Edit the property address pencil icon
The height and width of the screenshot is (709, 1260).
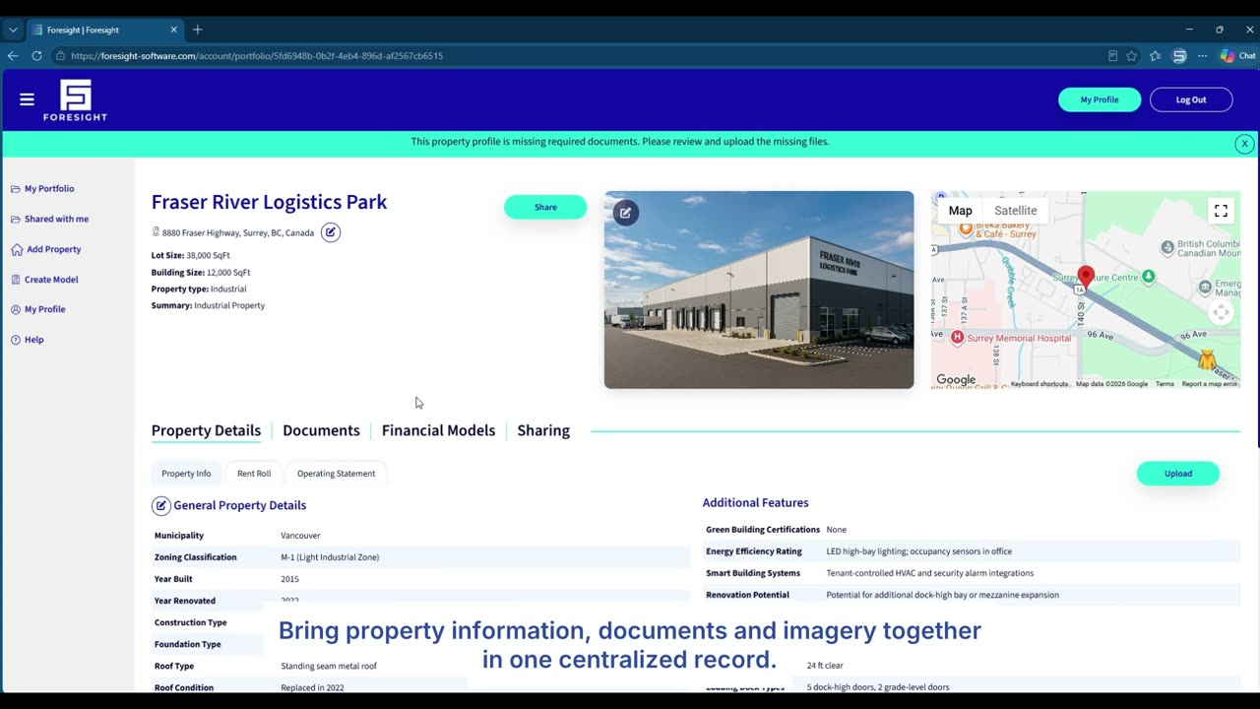point(331,232)
